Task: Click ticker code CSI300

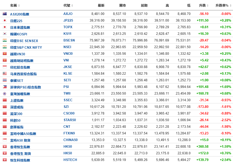Action: (69, 113)
